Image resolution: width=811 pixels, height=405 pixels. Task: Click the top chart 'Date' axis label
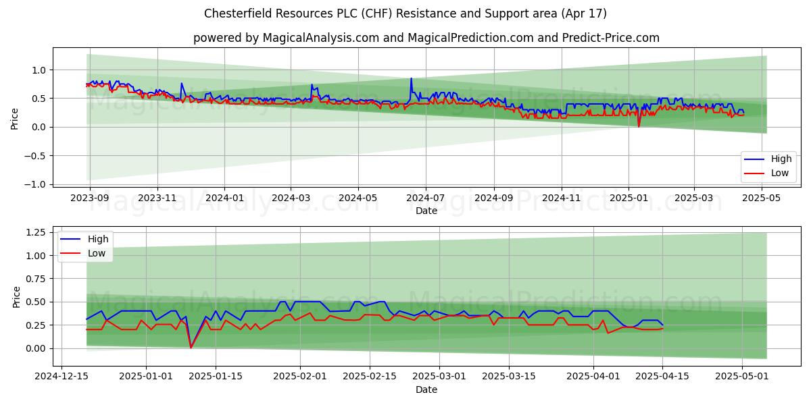(x=426, y=211)
